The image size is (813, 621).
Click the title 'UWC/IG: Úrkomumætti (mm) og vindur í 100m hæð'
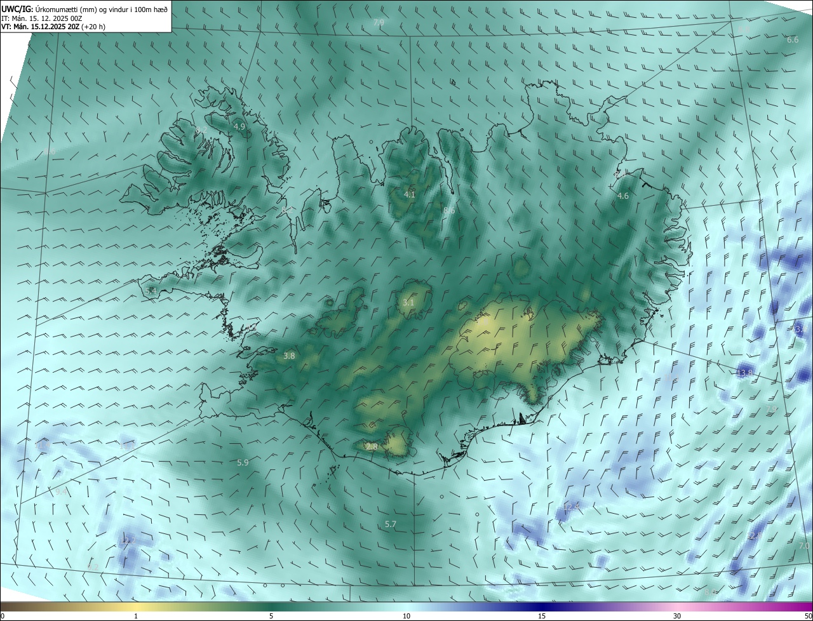click(x=84, y=9)
